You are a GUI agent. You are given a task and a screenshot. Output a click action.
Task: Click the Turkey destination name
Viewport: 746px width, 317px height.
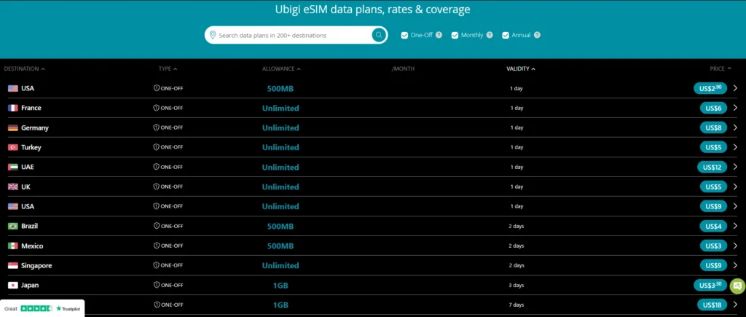point(31,147)
